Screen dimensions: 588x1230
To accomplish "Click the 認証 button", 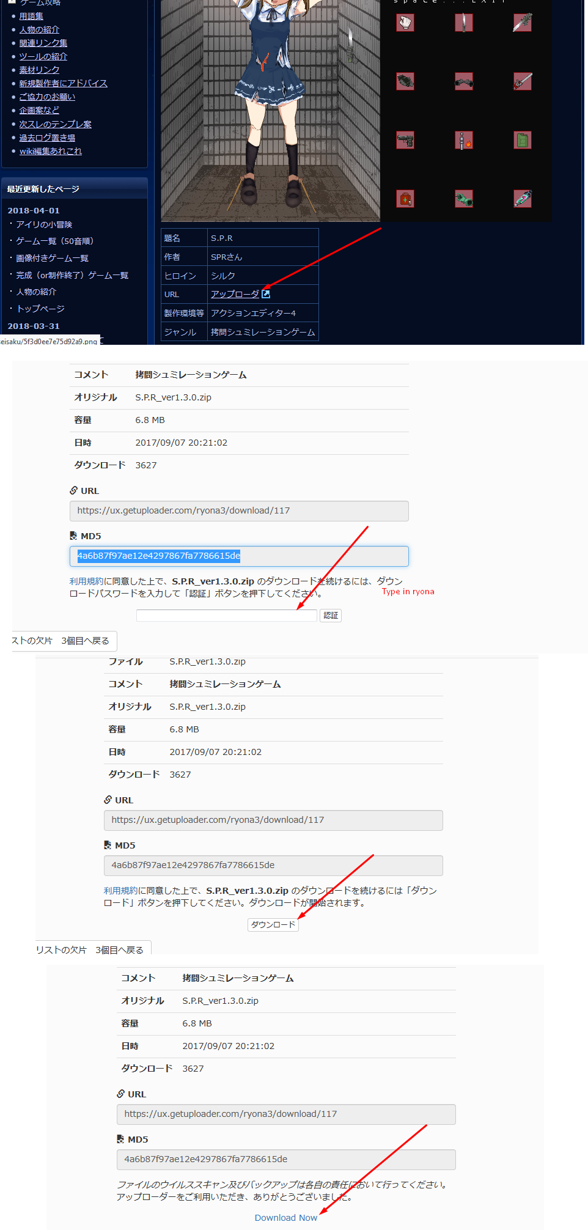I will 331,616.
